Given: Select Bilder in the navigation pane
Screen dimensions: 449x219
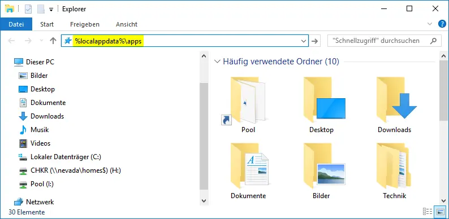Looking at the screenshot, I should [39, 76].
